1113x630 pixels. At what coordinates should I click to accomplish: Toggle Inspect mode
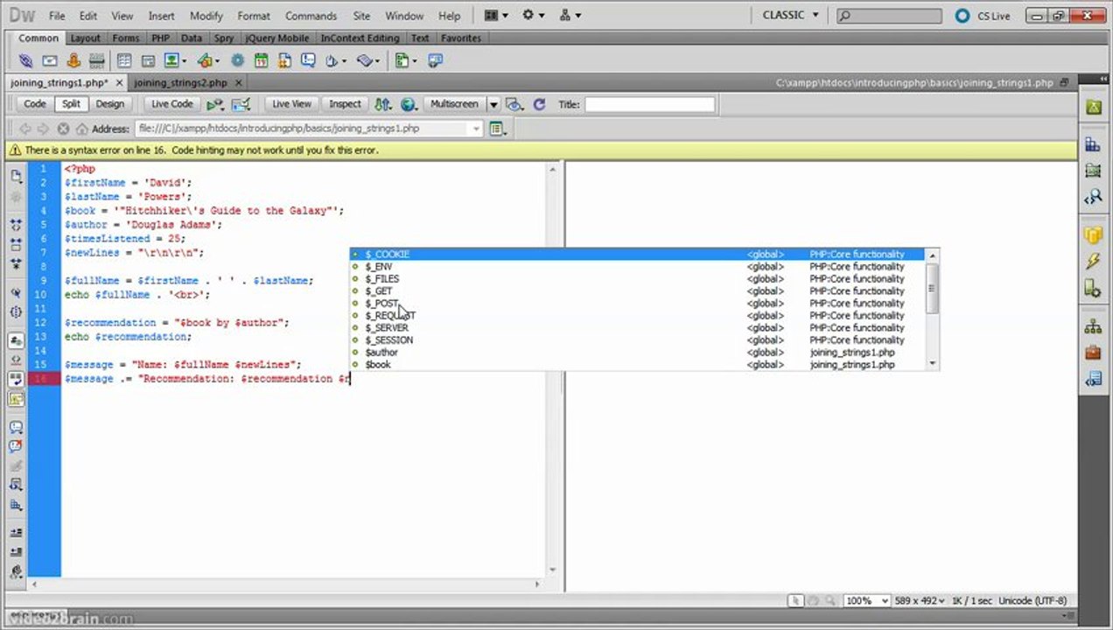(x=345, y=104)
